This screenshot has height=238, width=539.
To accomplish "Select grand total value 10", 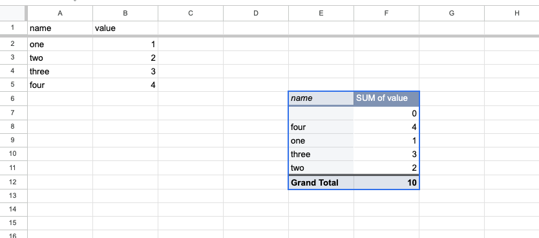I will (x=386, y=182).
